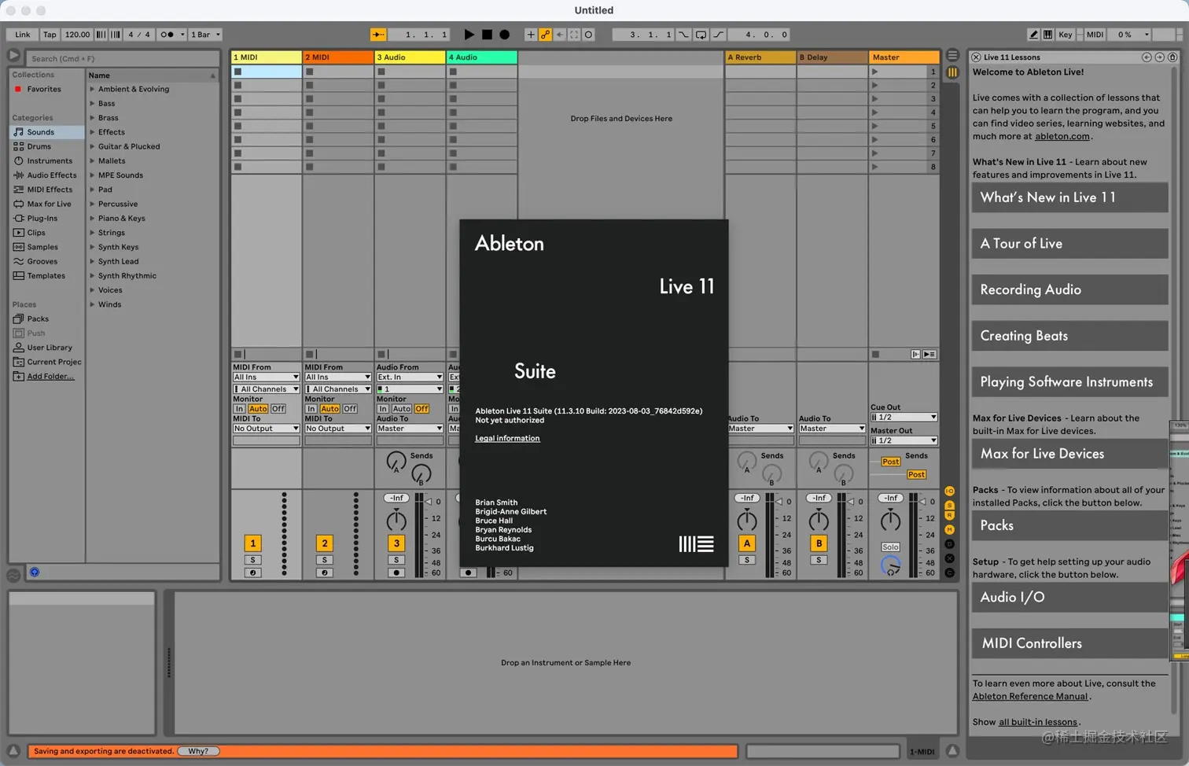Toggle Computer MIDI Keyboard icon
This screenshot has width=1189, height=766.
(x=1047, y=35)
